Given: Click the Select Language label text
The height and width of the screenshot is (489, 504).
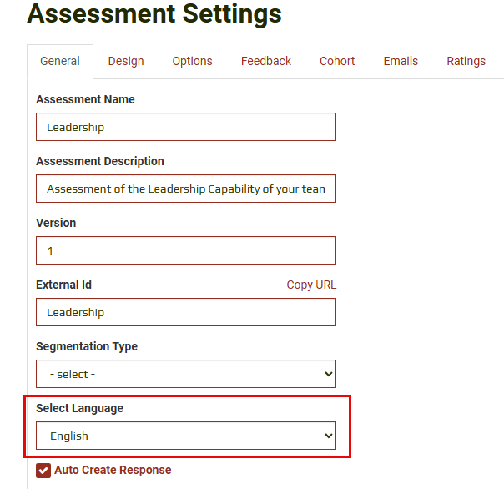Looking at the screenshot, I should point(79,408).
